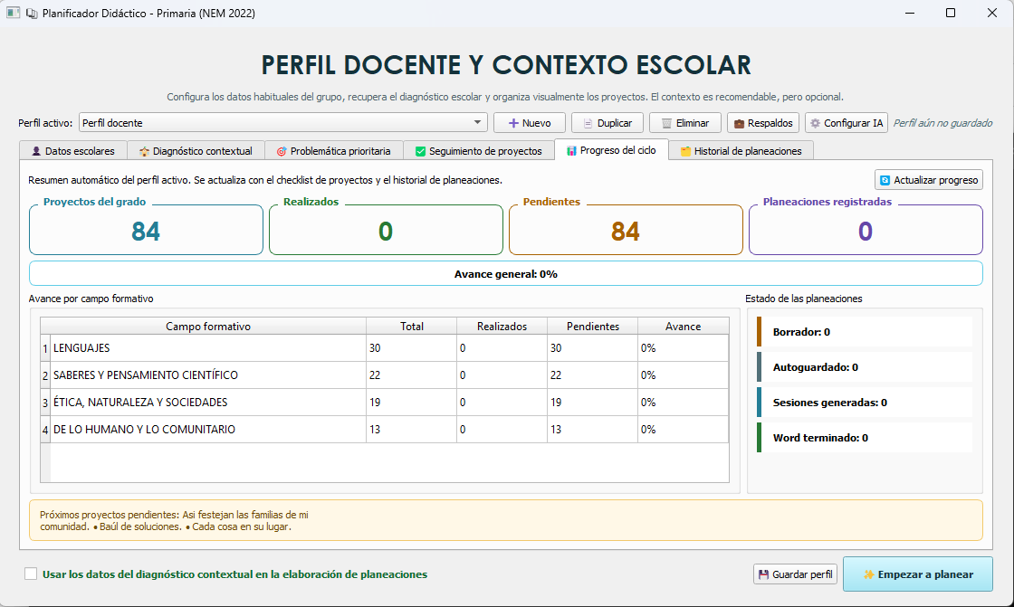Click the Pendientes column header

(x=592, y=326)
